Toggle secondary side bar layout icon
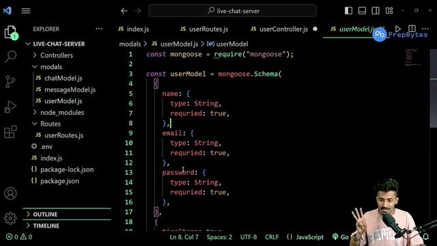437x246 pixels. tap(376, 11)
